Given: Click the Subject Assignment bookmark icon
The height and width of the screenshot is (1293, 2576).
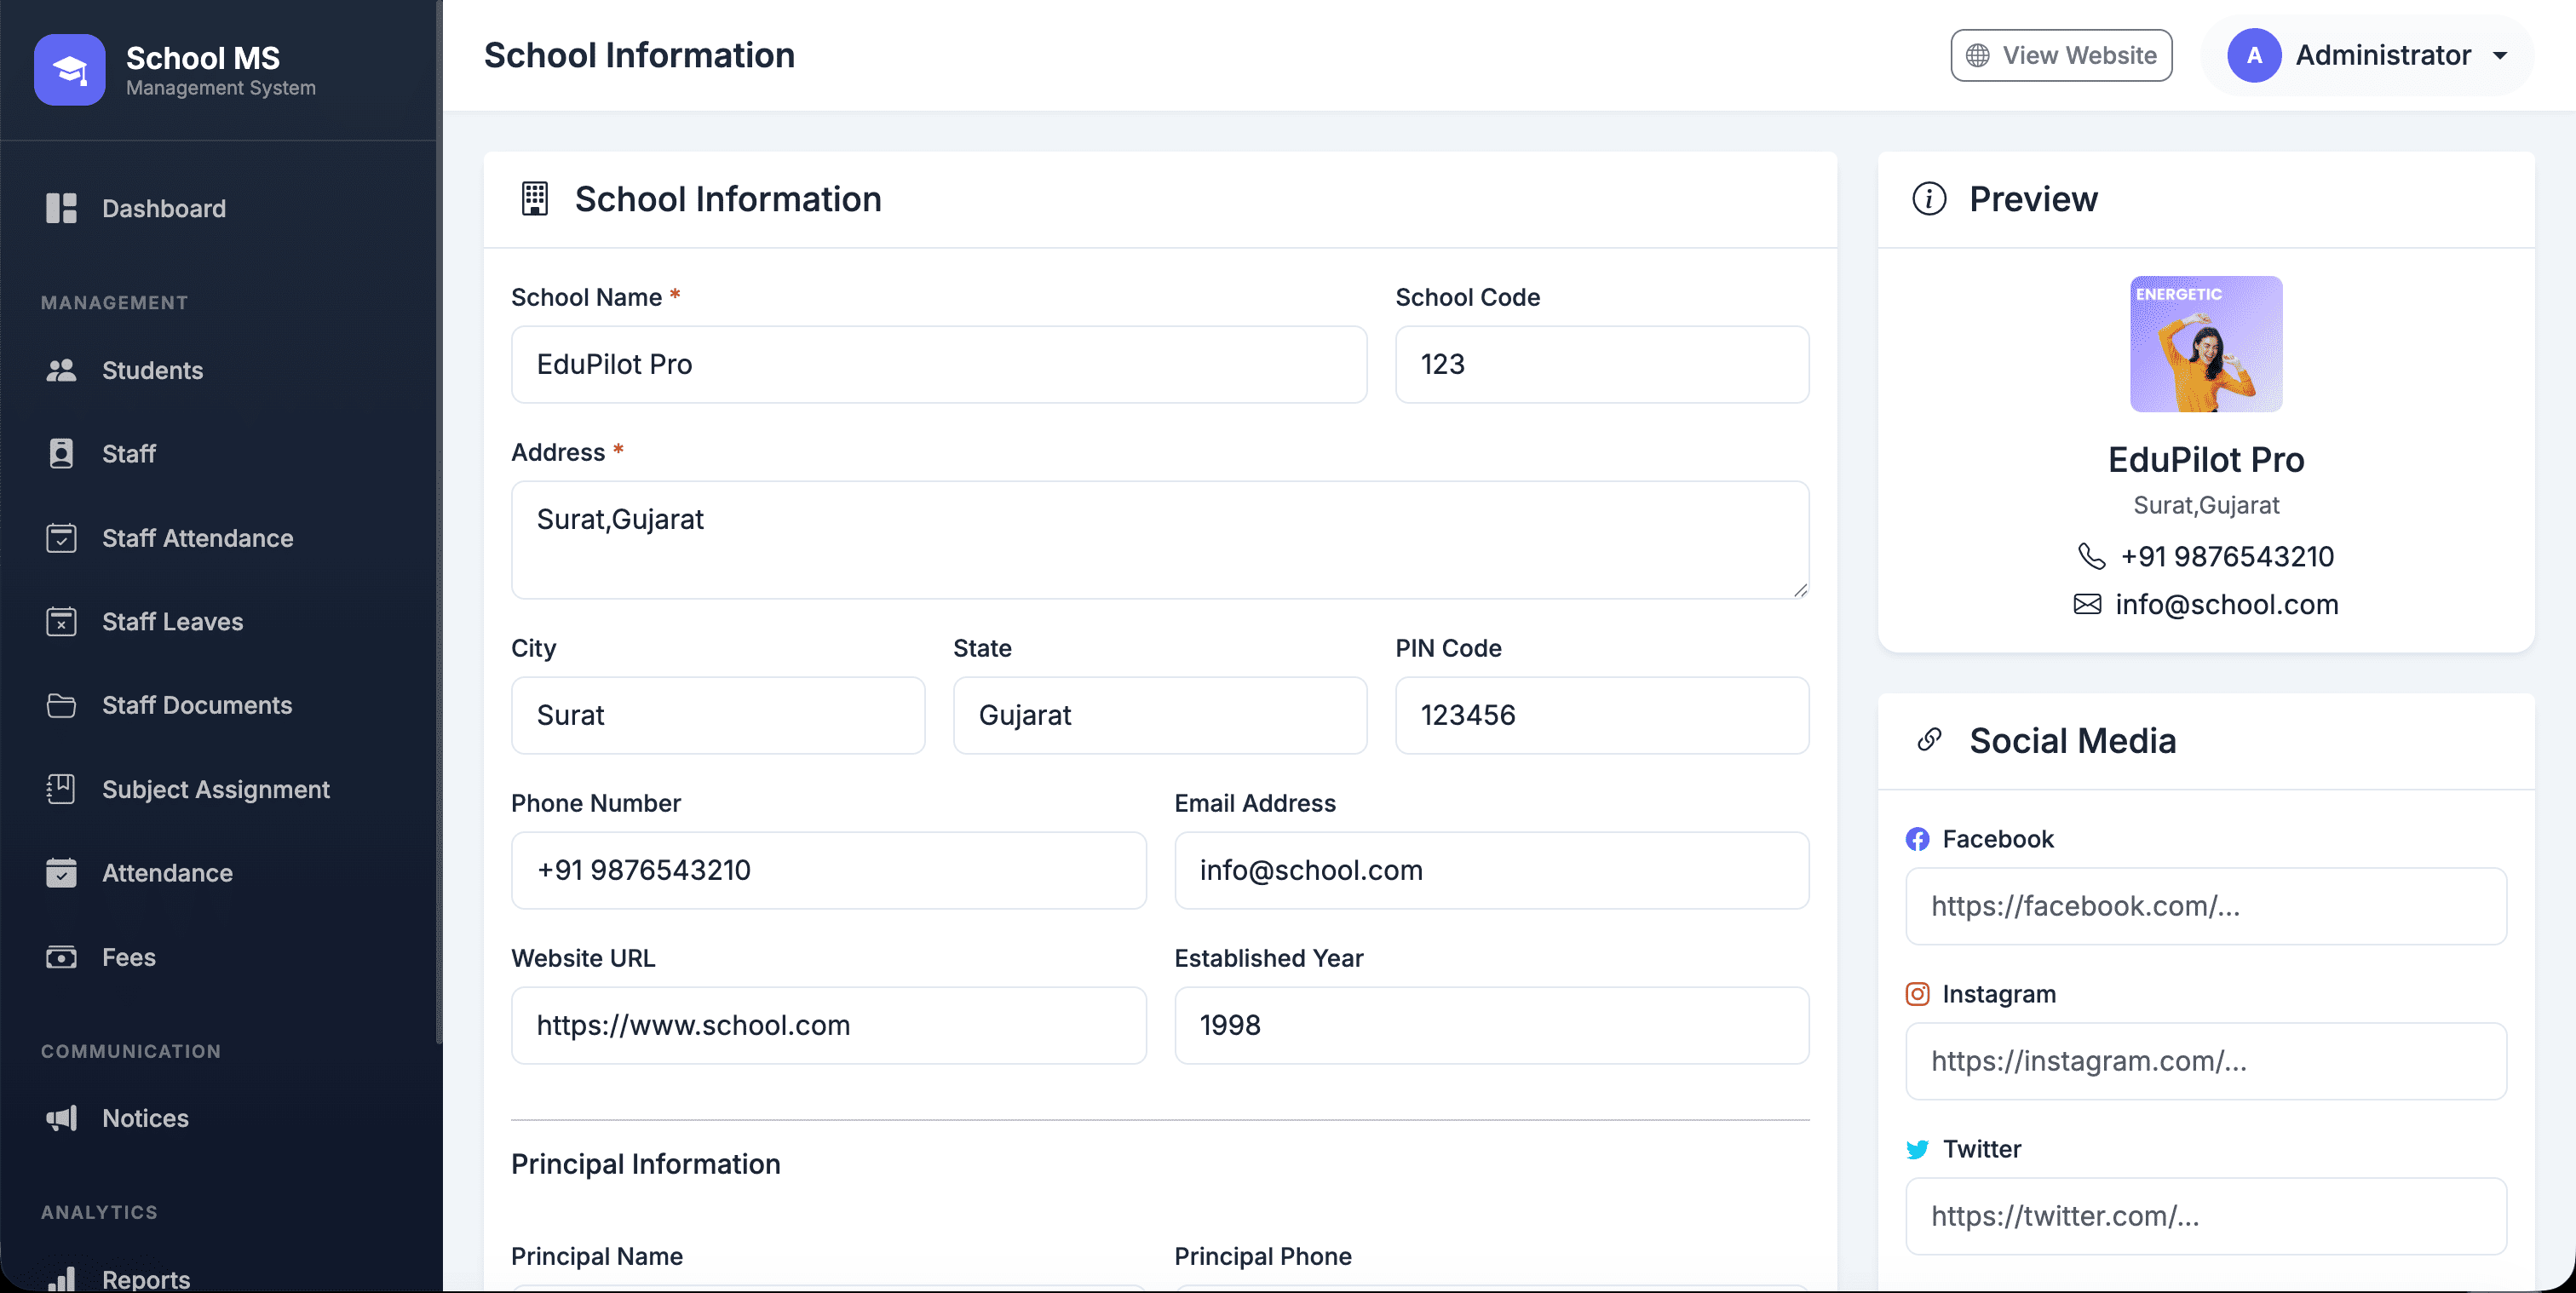Looking at the screenshot, I should pos(61,789).
